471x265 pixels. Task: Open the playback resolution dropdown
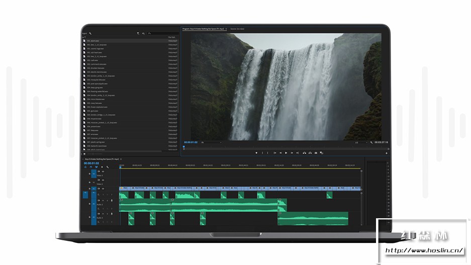pyautogui.click(x=361, y=142)
